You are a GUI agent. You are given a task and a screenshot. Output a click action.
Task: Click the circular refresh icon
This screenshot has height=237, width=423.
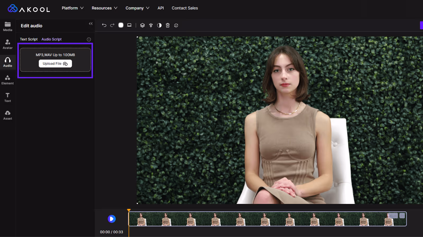tap(176, 25)
